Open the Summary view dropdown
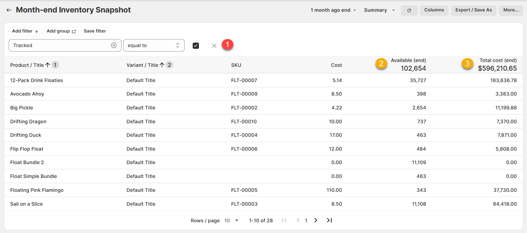527x233 pixels. tap(379, 10)
